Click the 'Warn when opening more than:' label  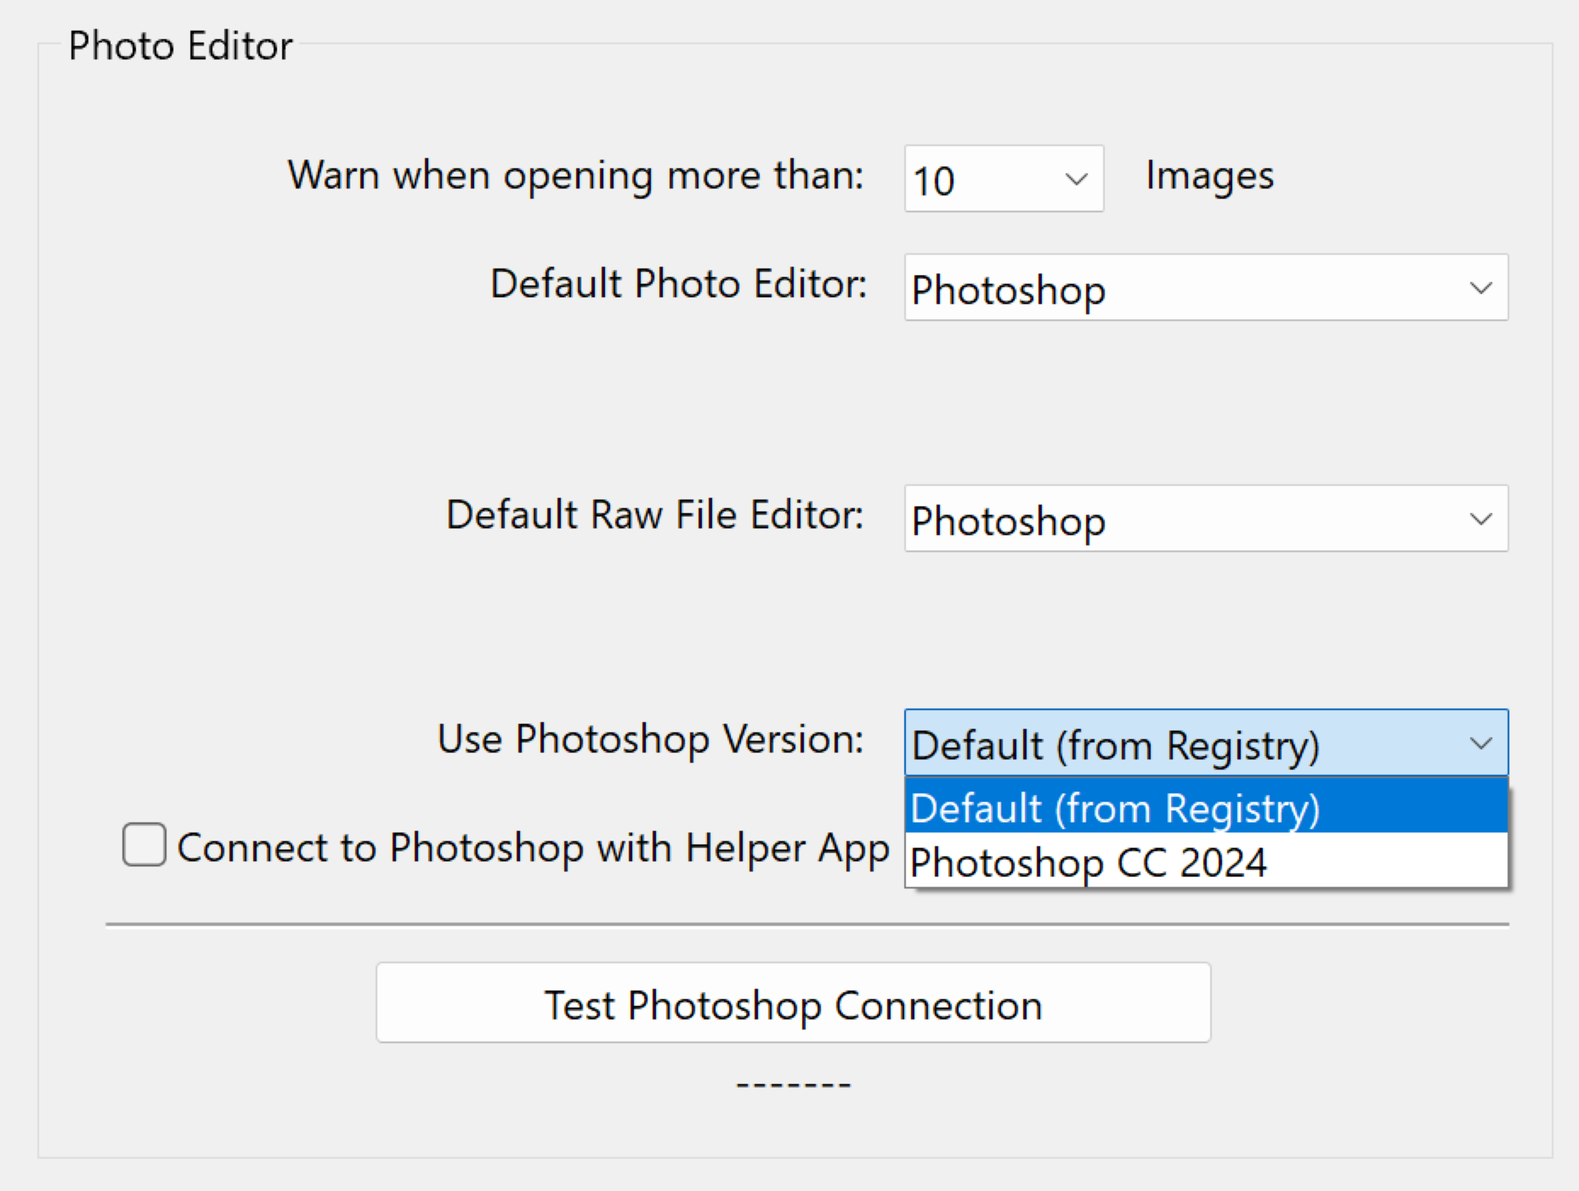pos(576,176)
